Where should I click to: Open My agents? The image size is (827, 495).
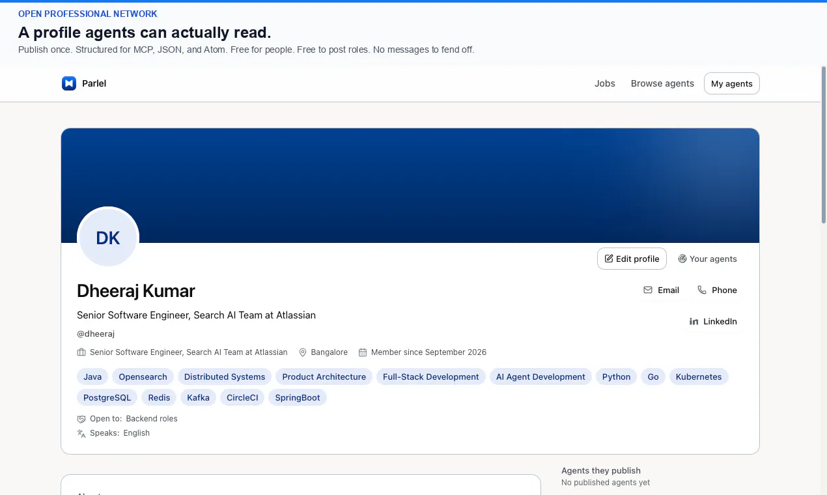click(732, 83)
